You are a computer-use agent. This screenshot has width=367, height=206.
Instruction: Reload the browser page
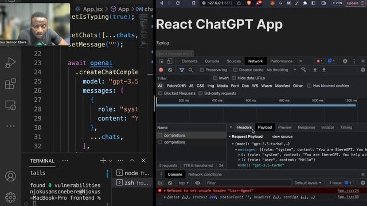178,3
